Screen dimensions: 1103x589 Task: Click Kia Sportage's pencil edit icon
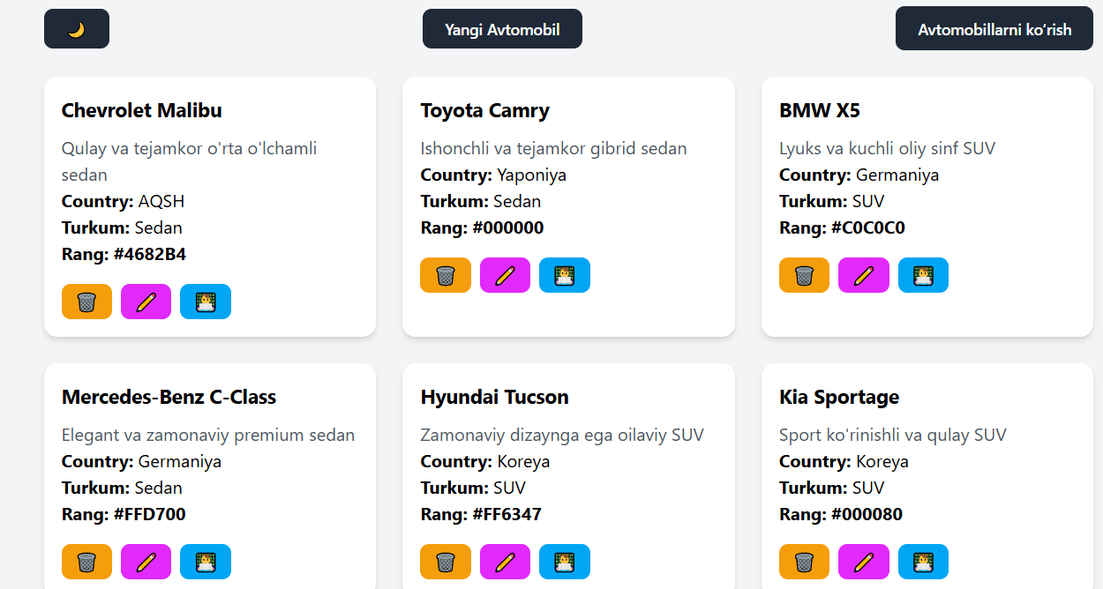tap(863, 562)
